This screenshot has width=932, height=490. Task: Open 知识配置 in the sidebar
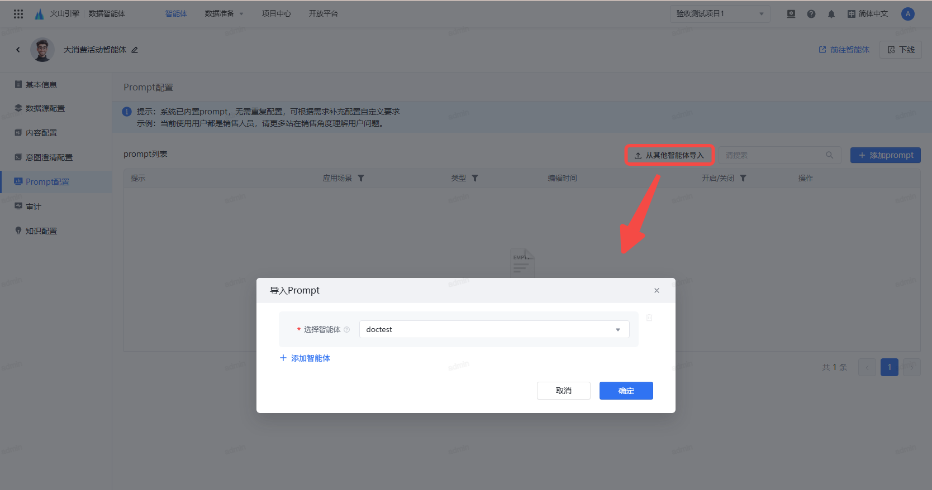click(x=56, y=231)
